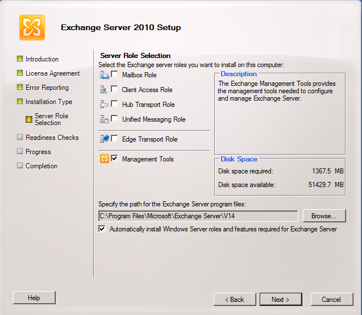362x315 pixels.
Task: Click the Unified Messaging Role icon
Action: [104, 119]
